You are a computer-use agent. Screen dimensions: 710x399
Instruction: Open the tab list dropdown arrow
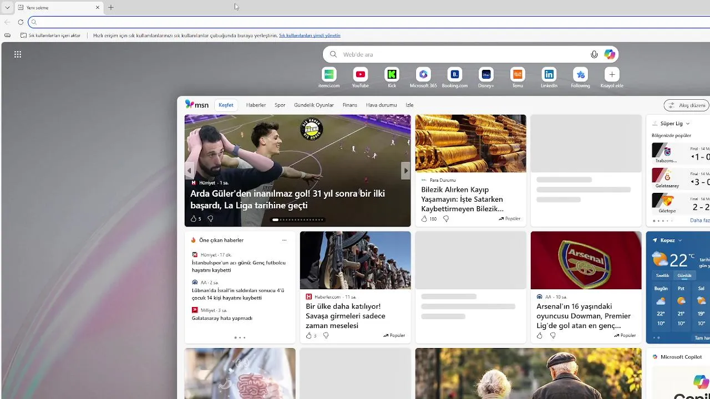click(x=7, y=7)
